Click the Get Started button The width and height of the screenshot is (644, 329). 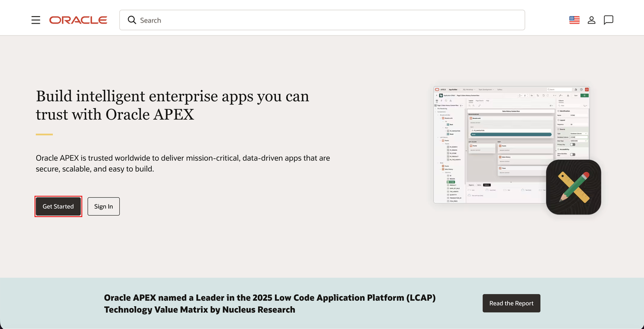[58, 206]
